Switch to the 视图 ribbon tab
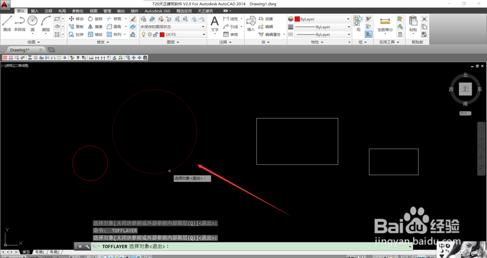This screenshot has height=258, width=487. point(93,11)
